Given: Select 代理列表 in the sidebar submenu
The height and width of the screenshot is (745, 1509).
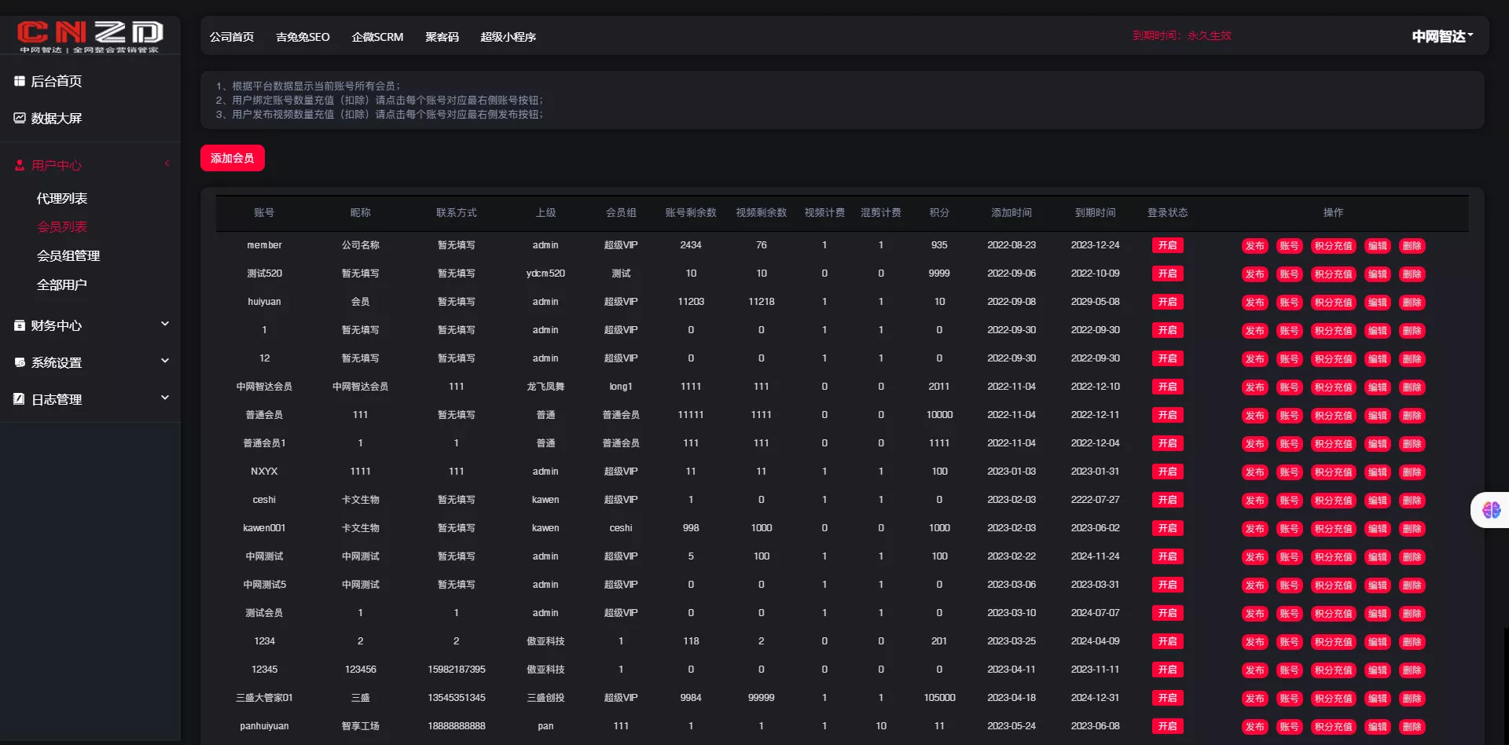Looking at the screenshot, I should (62, 199).
